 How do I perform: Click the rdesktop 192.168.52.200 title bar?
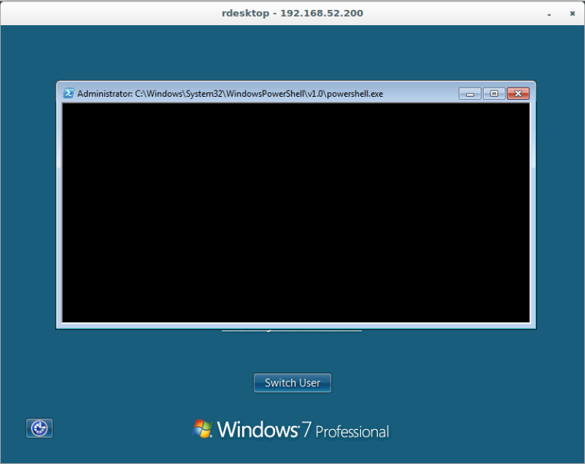click(292, 13)
